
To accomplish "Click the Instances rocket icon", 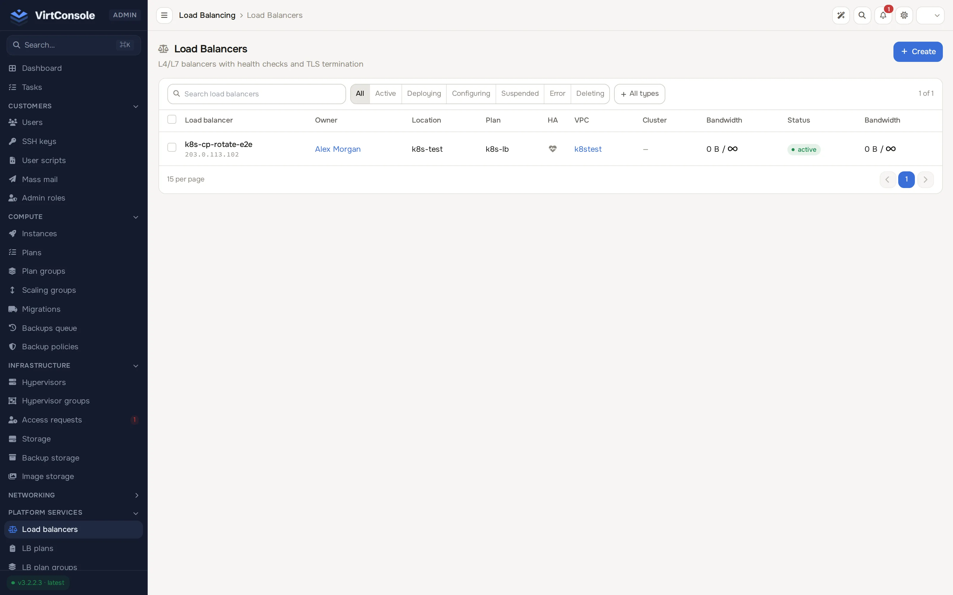I will pyautogui.click(x=13, y=233).
